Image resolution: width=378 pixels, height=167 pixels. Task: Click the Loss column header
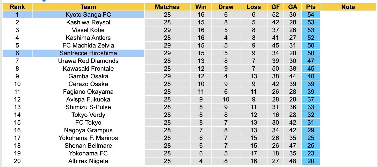click(254, 7)
